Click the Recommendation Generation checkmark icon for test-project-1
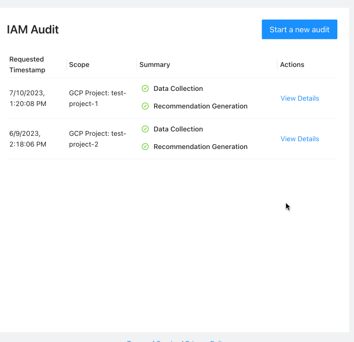Screen dimensions: 354x342 [x=145, y=106]
